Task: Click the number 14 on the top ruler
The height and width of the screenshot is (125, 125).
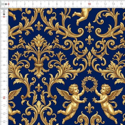Action: (x=121, y=4)
